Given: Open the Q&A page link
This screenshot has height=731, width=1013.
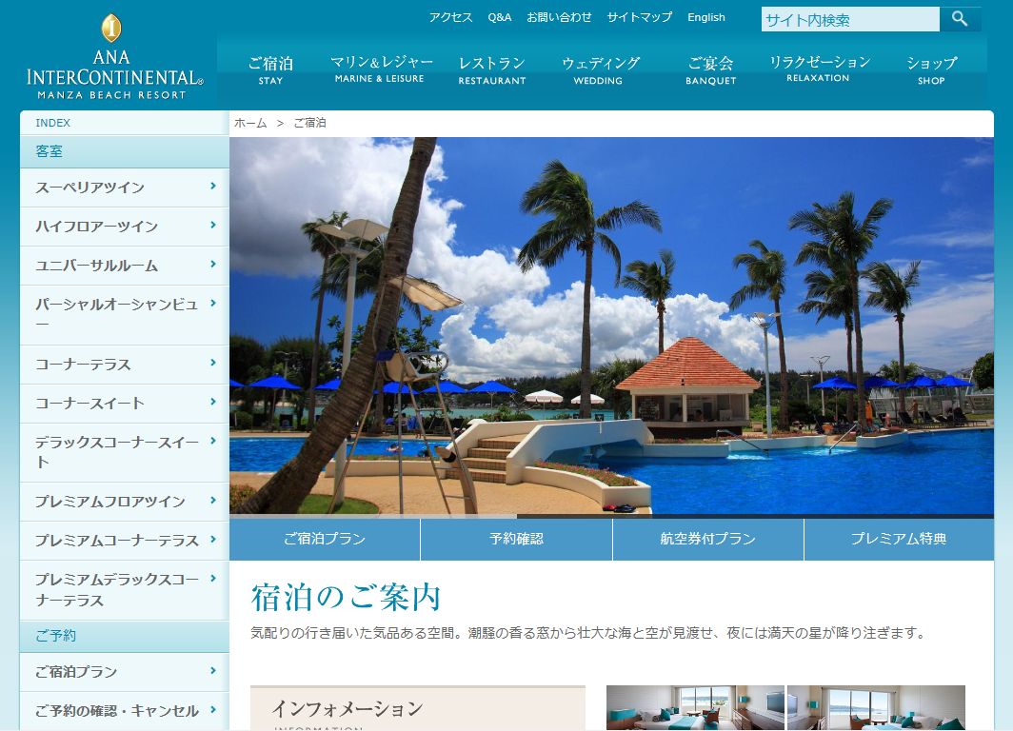Looking at the screenshot, I should [x=500, y=17].
